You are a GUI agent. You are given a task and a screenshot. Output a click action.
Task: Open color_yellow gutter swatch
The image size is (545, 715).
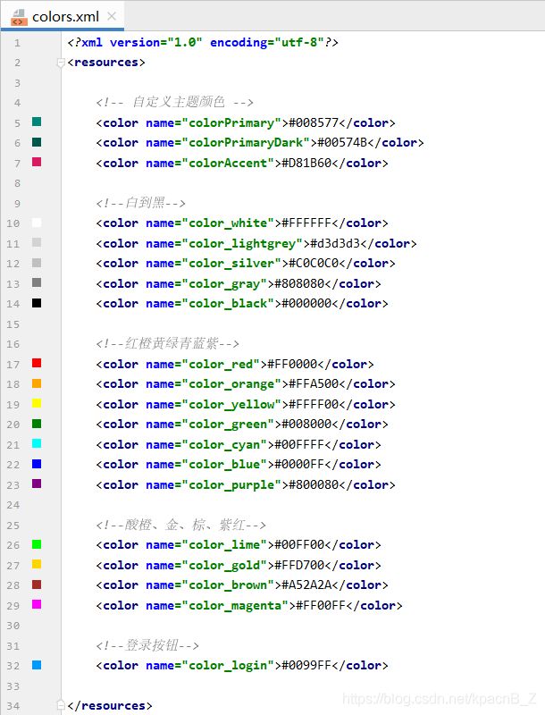[x=37, y=404]
